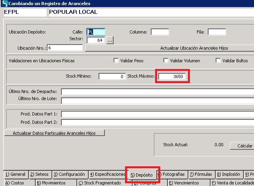Click the Stock Mínimo input field
The width and height of the screenshot is (254, 186).
(x=112, y=76)
